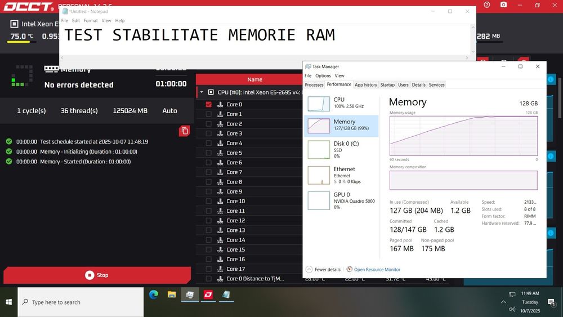The image size is (563, 317).
Task: Uncheck the Core 0 checkbox
Action: coord(209,105)
